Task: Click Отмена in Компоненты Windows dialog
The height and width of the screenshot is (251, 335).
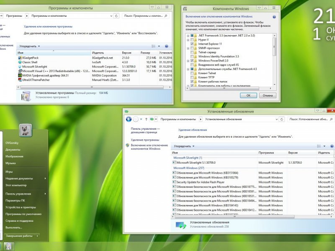Action: coord(268,95)
